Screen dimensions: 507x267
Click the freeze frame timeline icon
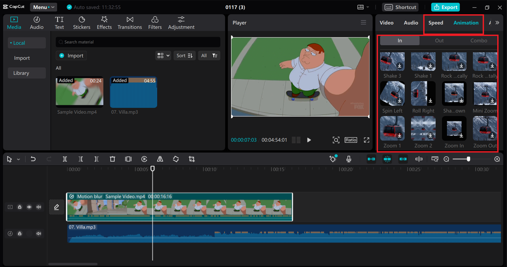pos(128,159)
